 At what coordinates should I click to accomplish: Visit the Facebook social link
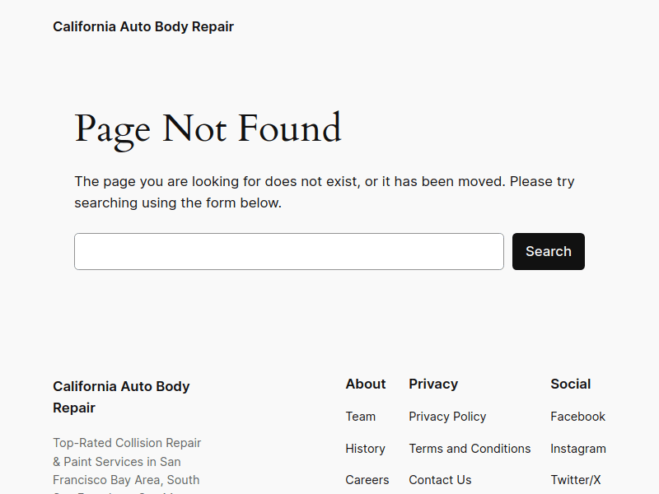577,416
